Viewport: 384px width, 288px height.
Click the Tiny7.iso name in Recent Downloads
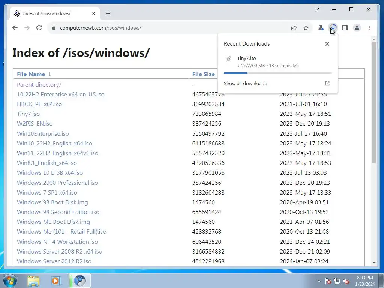pyautogui.click(x=246, y=58)
